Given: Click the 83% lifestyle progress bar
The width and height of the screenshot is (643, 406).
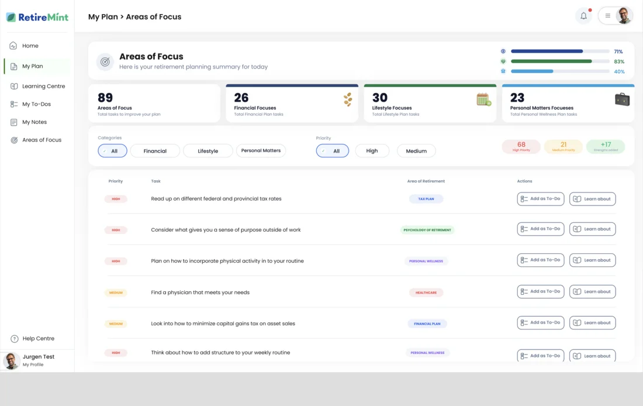Looking at the screenshot, I should pos(560,61).
